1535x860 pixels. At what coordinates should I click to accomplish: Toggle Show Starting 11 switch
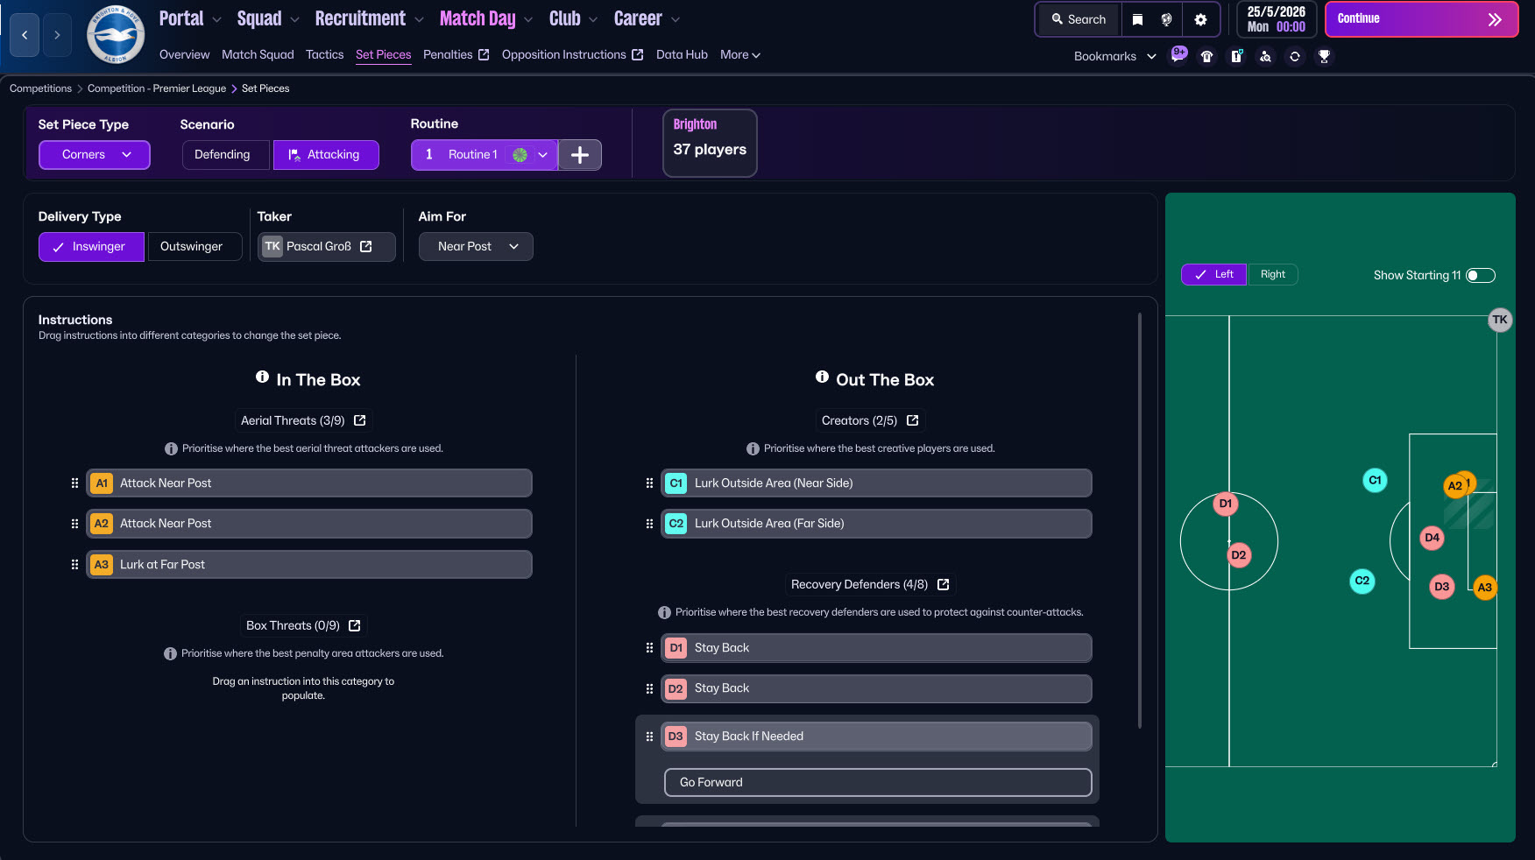1480,275
